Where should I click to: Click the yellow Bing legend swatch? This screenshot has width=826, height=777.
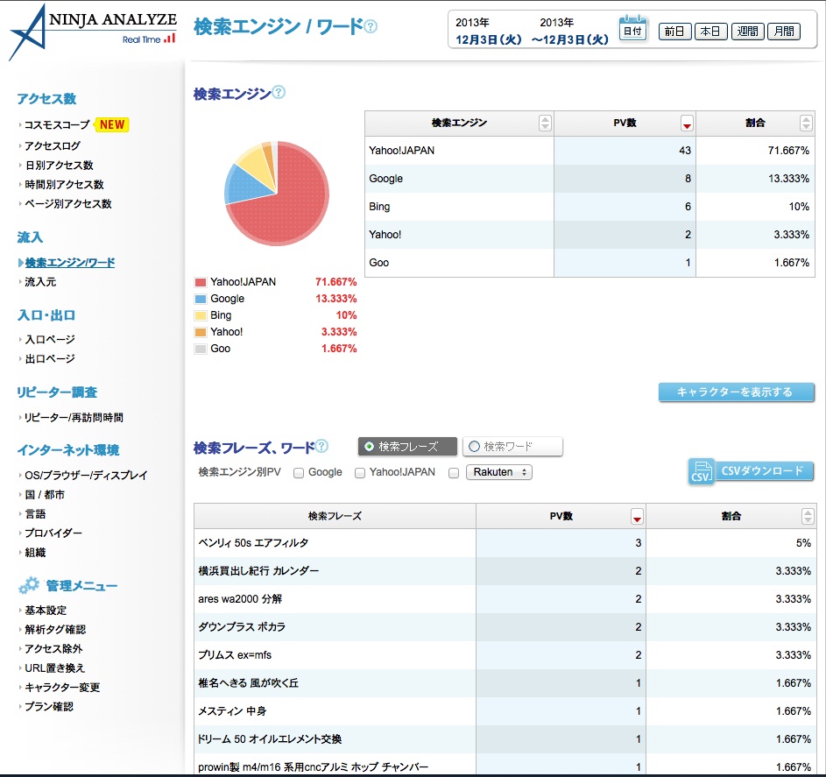tap(201, 315)
